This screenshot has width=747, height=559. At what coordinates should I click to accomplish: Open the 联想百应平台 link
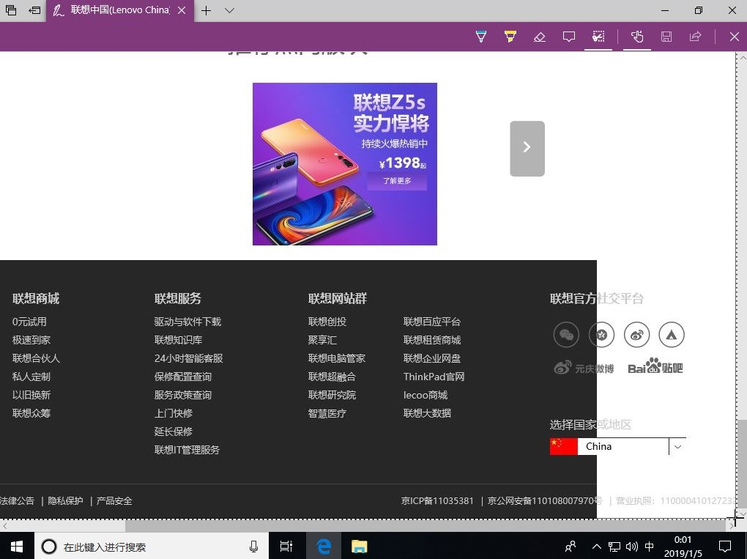[x=432, y=322]
